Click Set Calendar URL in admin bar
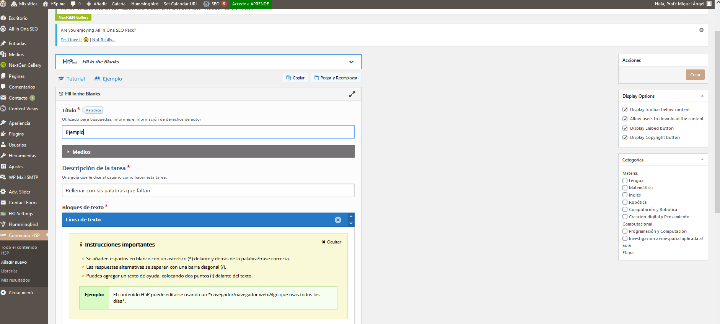This screenshot has width=720, height=324. tap(181, 4)
